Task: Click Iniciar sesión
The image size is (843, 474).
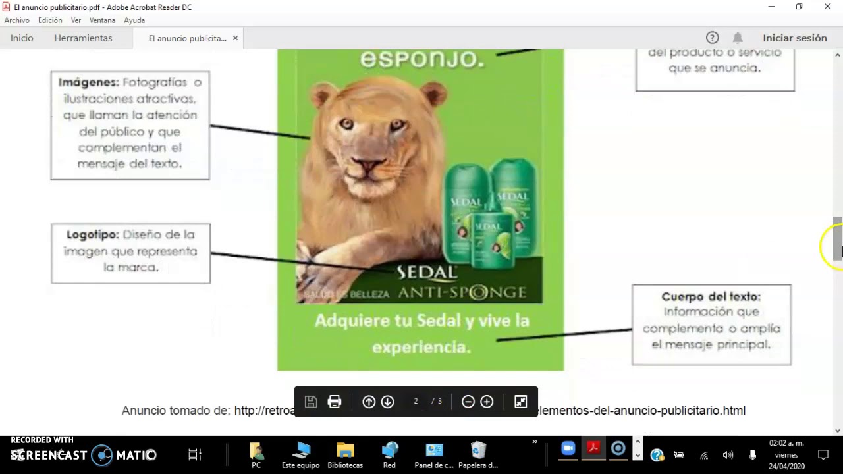Action: point(794,38)
